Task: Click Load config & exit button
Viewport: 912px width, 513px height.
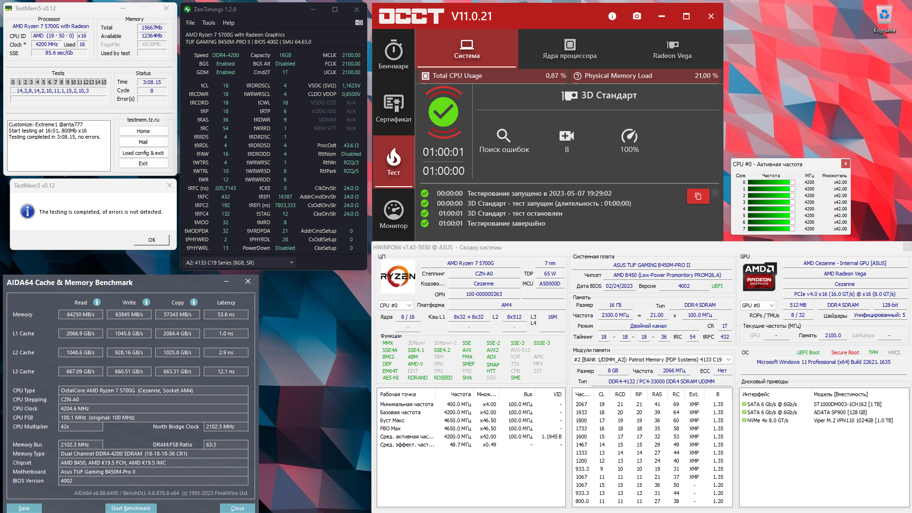Action: pos(143,153)
